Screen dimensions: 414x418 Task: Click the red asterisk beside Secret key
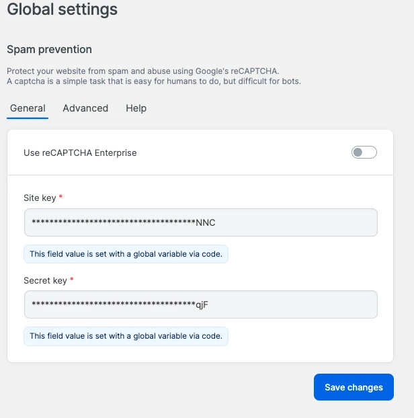71,280
